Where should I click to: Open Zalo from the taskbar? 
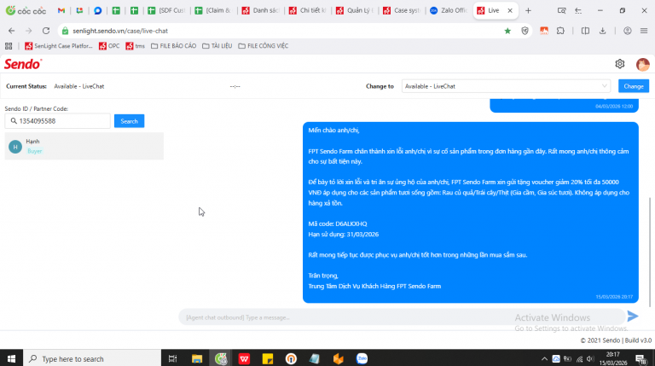tap(362, 358)
